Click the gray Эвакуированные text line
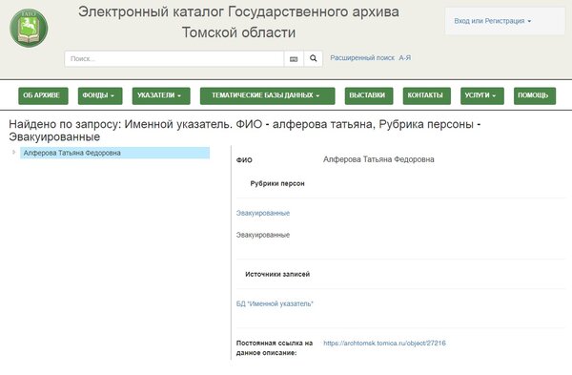This screenshot has height=375, width=572. tap(263, 235)
